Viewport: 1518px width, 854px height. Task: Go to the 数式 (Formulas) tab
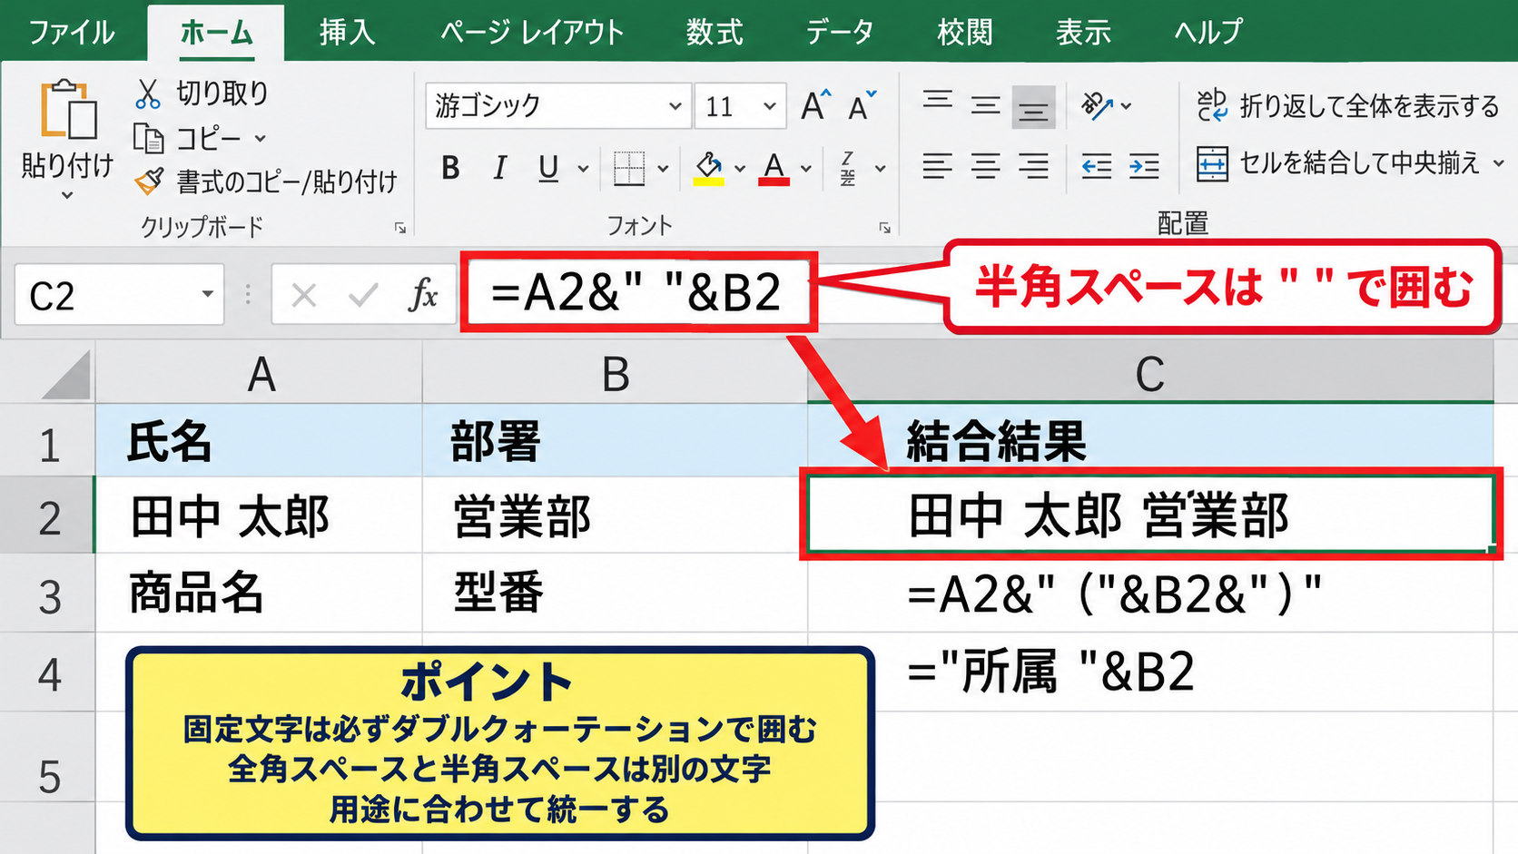[715, 33]
